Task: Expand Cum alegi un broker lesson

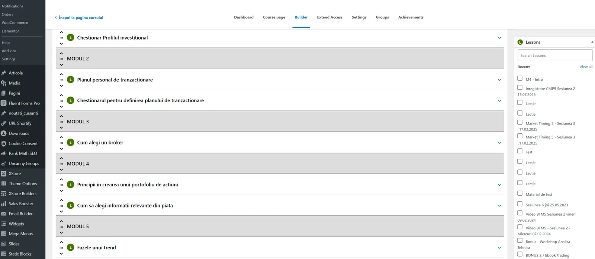Action: [499, 143]
